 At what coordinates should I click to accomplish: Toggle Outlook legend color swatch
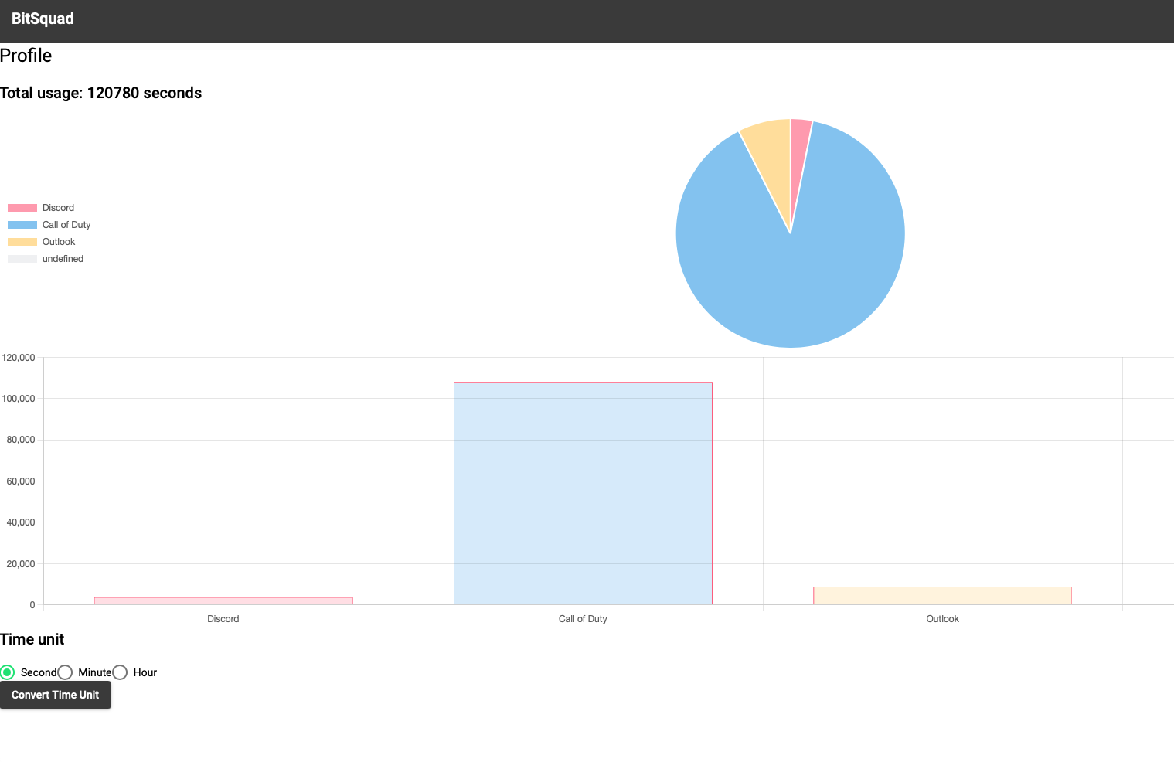pos(22,242)
